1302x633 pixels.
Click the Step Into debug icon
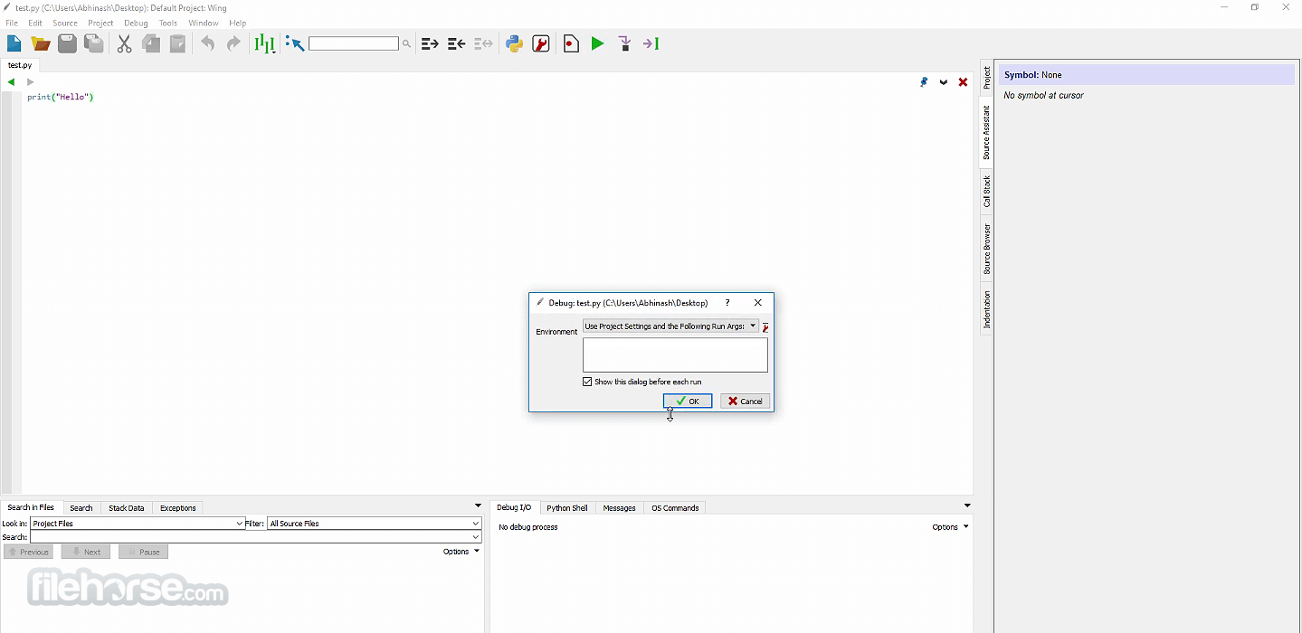point(624,43)
